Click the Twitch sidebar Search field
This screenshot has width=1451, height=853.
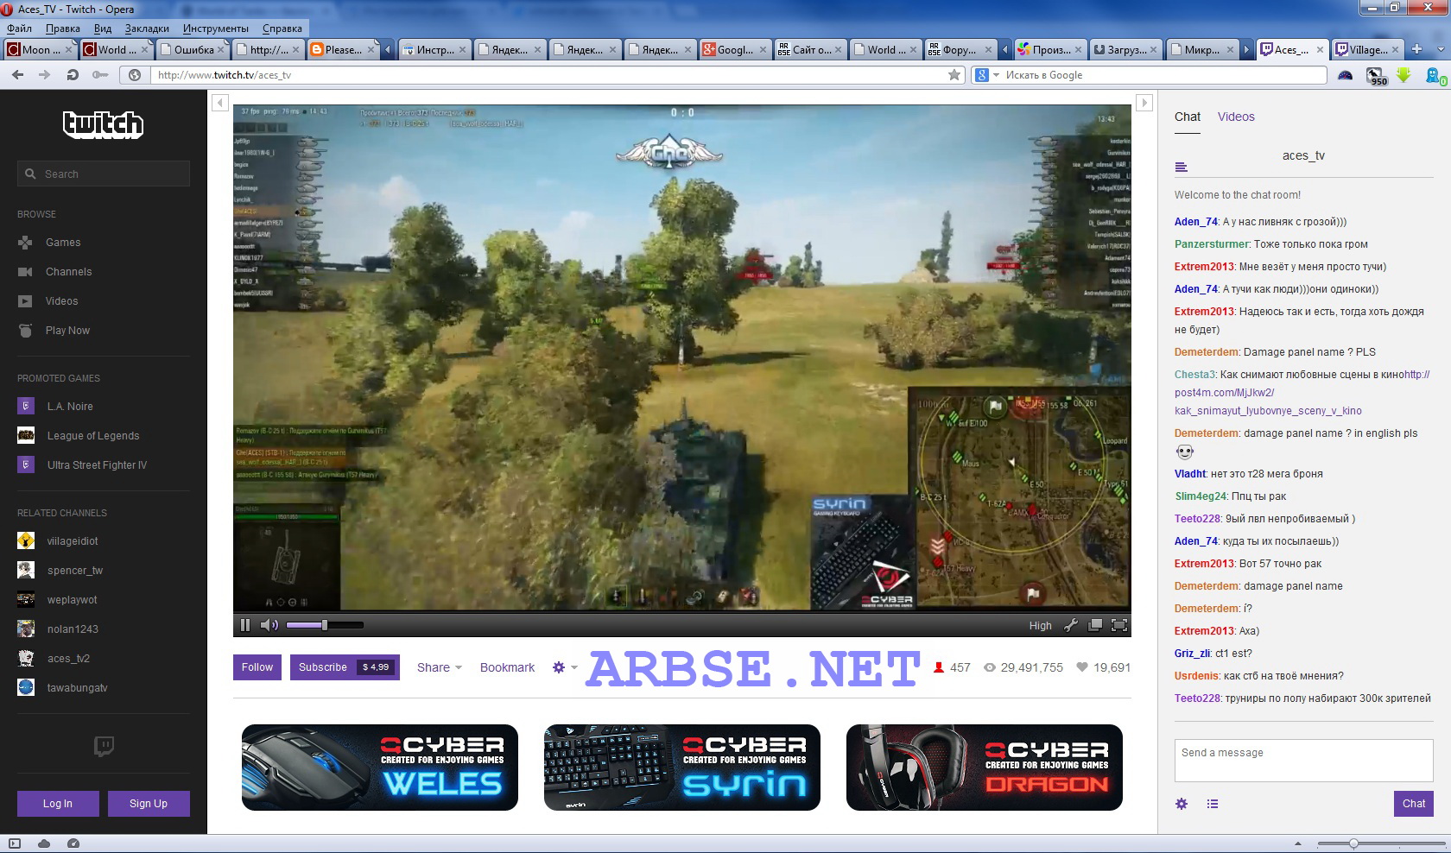pyautogui.click(x=104, y=174)
